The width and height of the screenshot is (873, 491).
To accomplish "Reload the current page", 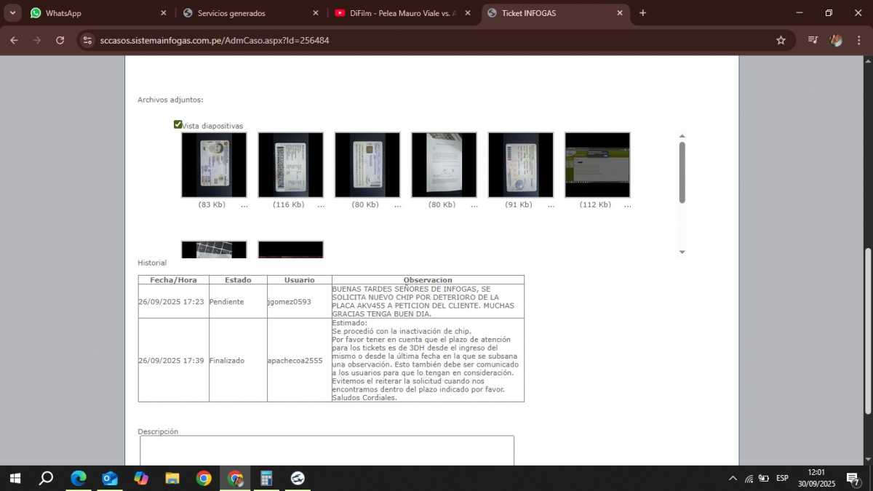I will pyautogui.click(x=60, y=41).
